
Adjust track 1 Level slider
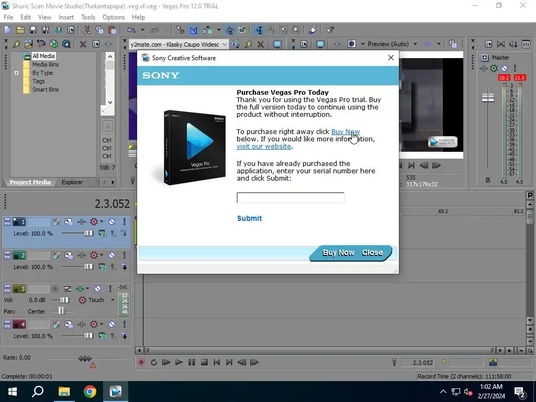[88, 233]
